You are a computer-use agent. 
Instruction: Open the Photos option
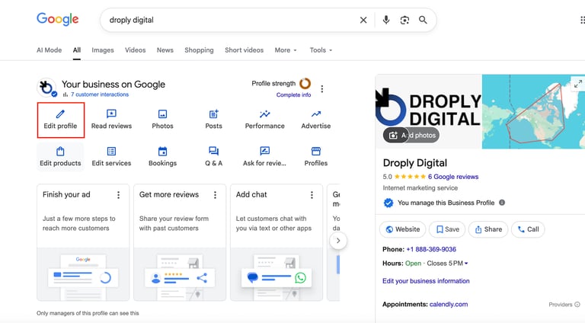click(163, 120)
